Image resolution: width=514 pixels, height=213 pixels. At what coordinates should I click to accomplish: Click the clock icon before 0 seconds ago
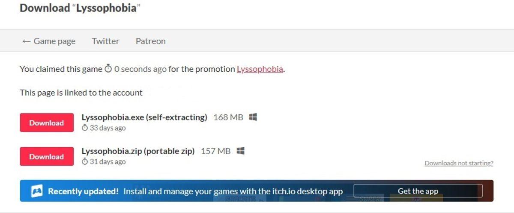click(x=108, y=69)
